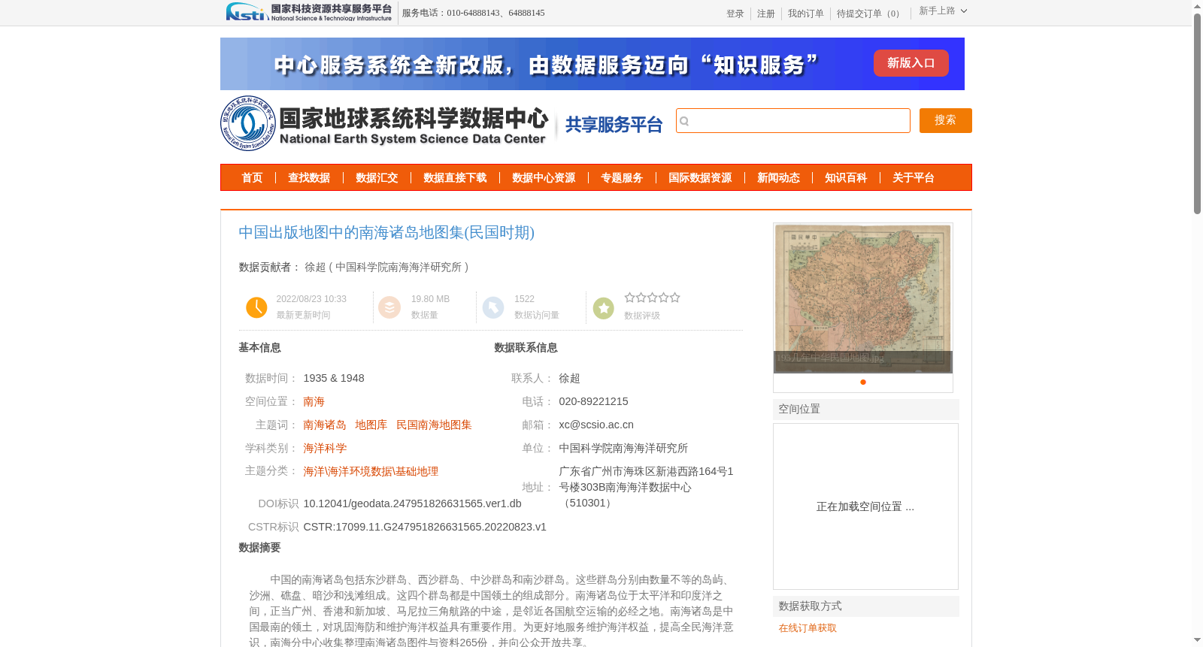Click the 海洋\海洋环境数据\基础地理 category link
This screenshot has width=1203, height=647.
371,472
